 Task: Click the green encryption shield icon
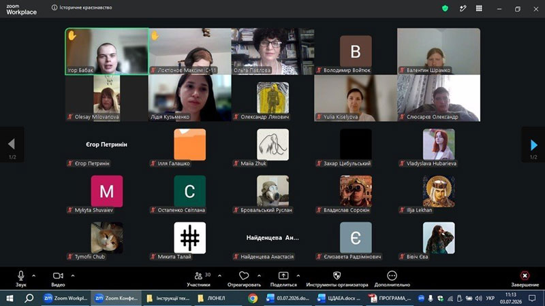[445, 8]
